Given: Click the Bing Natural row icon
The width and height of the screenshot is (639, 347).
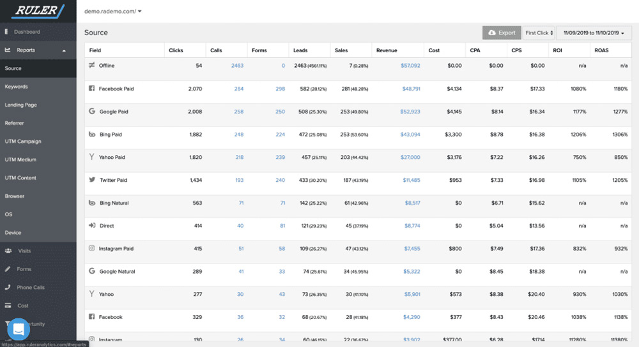Looking at the screenshot, I should [x=91, y=203].
